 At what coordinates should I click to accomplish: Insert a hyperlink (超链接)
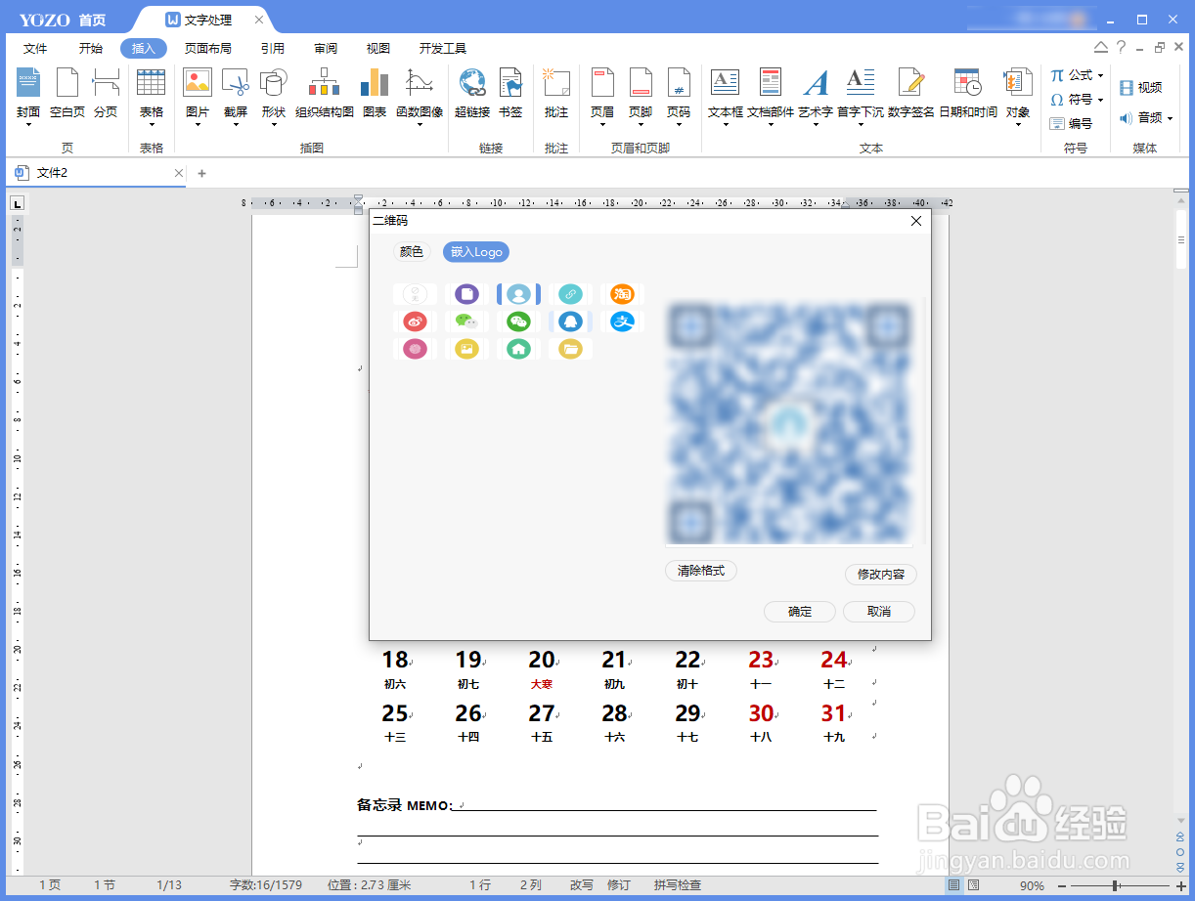472,95
